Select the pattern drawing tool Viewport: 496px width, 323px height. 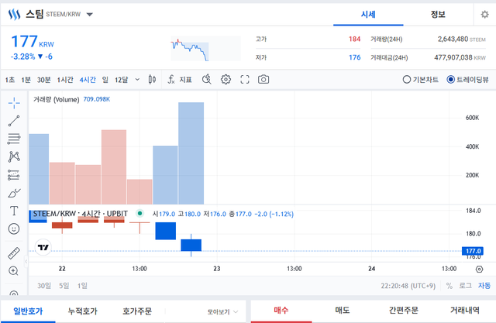pos(14,156)
